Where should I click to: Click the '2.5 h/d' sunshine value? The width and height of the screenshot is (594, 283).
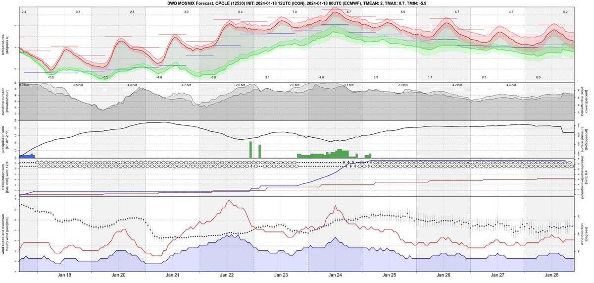pos(78,86)
